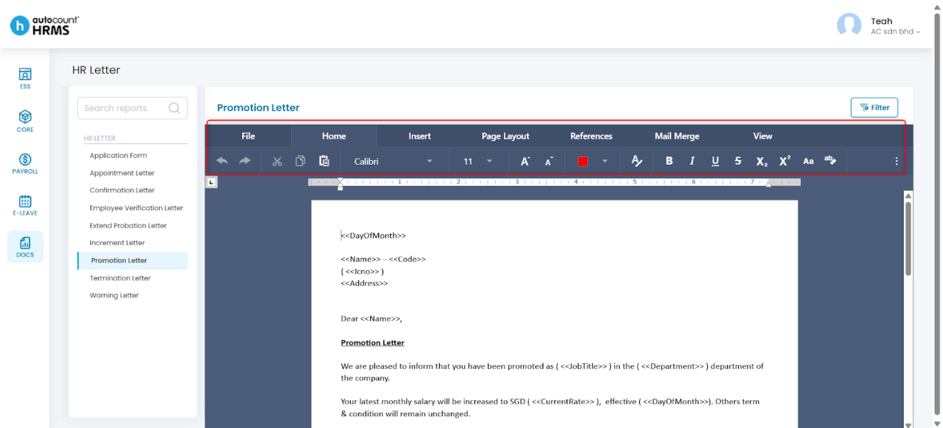
Task: Toggle italic formatting
Action: pyautogui.click(x=692, y=161)
